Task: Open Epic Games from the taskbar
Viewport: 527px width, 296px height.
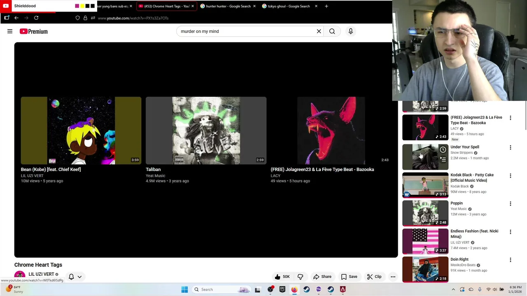Action: tap(282, 289)
